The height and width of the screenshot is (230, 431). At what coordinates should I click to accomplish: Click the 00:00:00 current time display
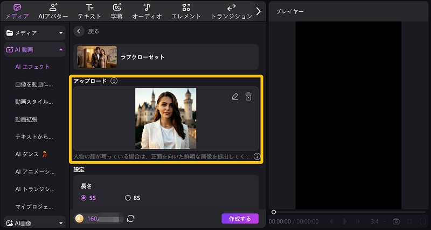pyautogui.click(x=280, y=221)
